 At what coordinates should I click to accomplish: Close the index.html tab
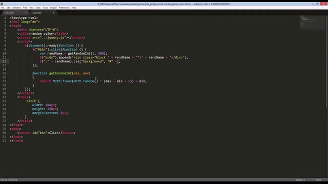click(26, 13)
